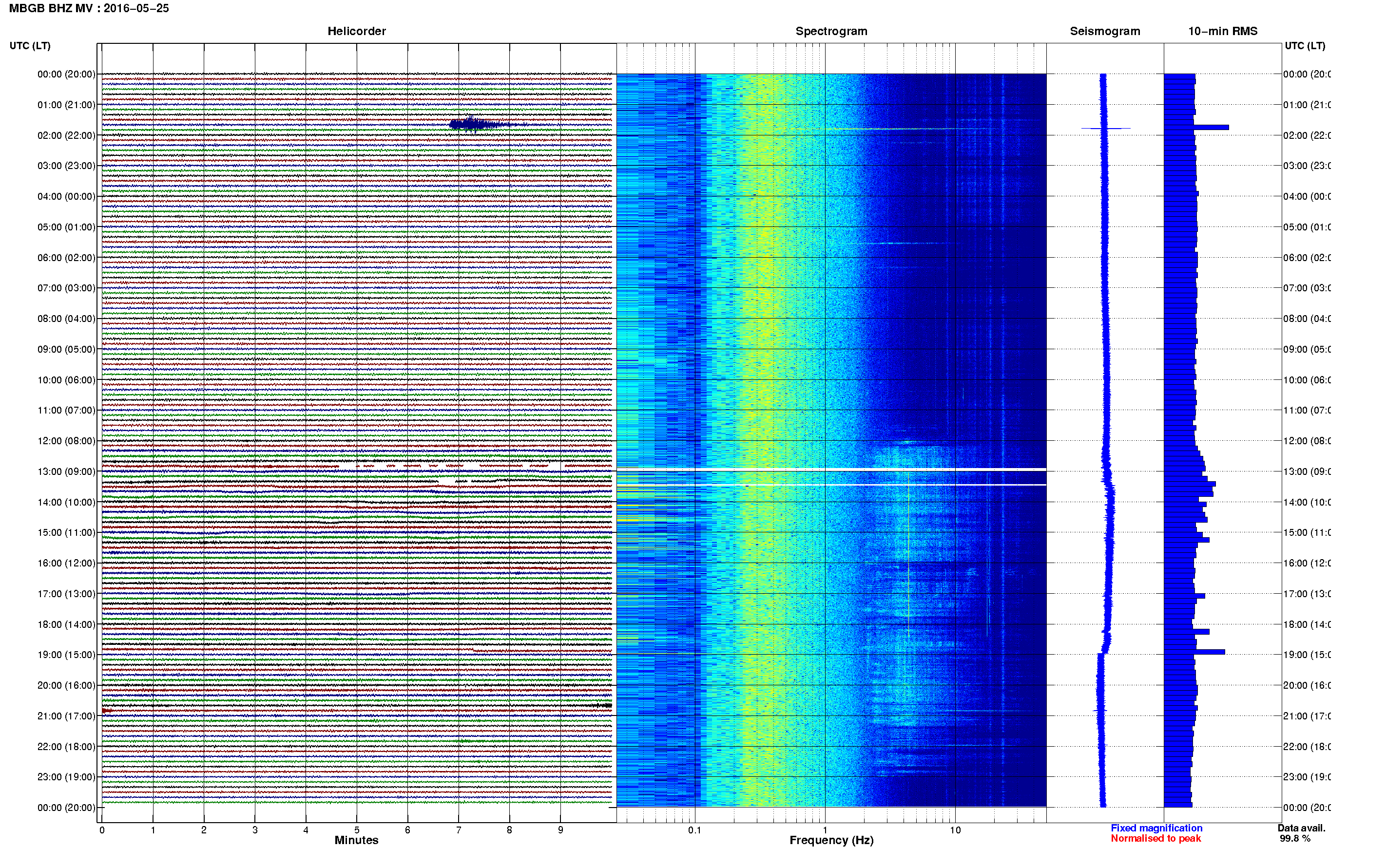Click the tallest RMS bar near 02:00

coord(1196,127)
